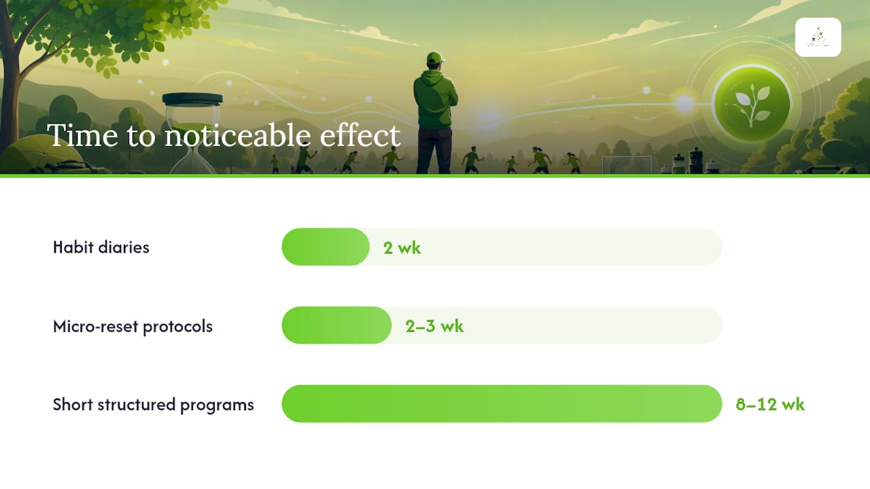Select the '2 wk' value text

pyautogui.click(x=402, y=248)
